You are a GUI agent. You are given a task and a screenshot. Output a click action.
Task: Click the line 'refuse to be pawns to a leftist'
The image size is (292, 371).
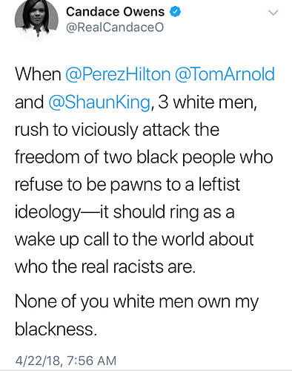(x=127, y=185)
